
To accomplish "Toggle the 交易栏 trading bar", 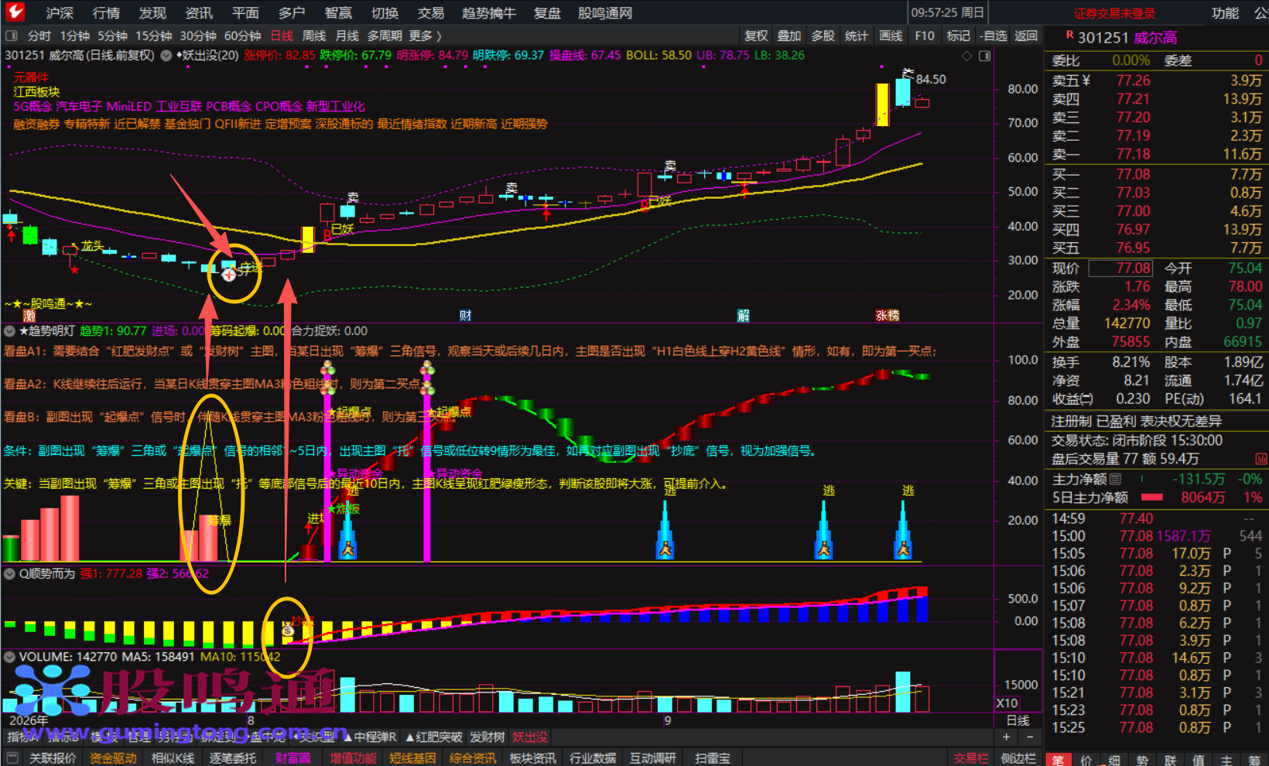I will (x=971, y=758).
